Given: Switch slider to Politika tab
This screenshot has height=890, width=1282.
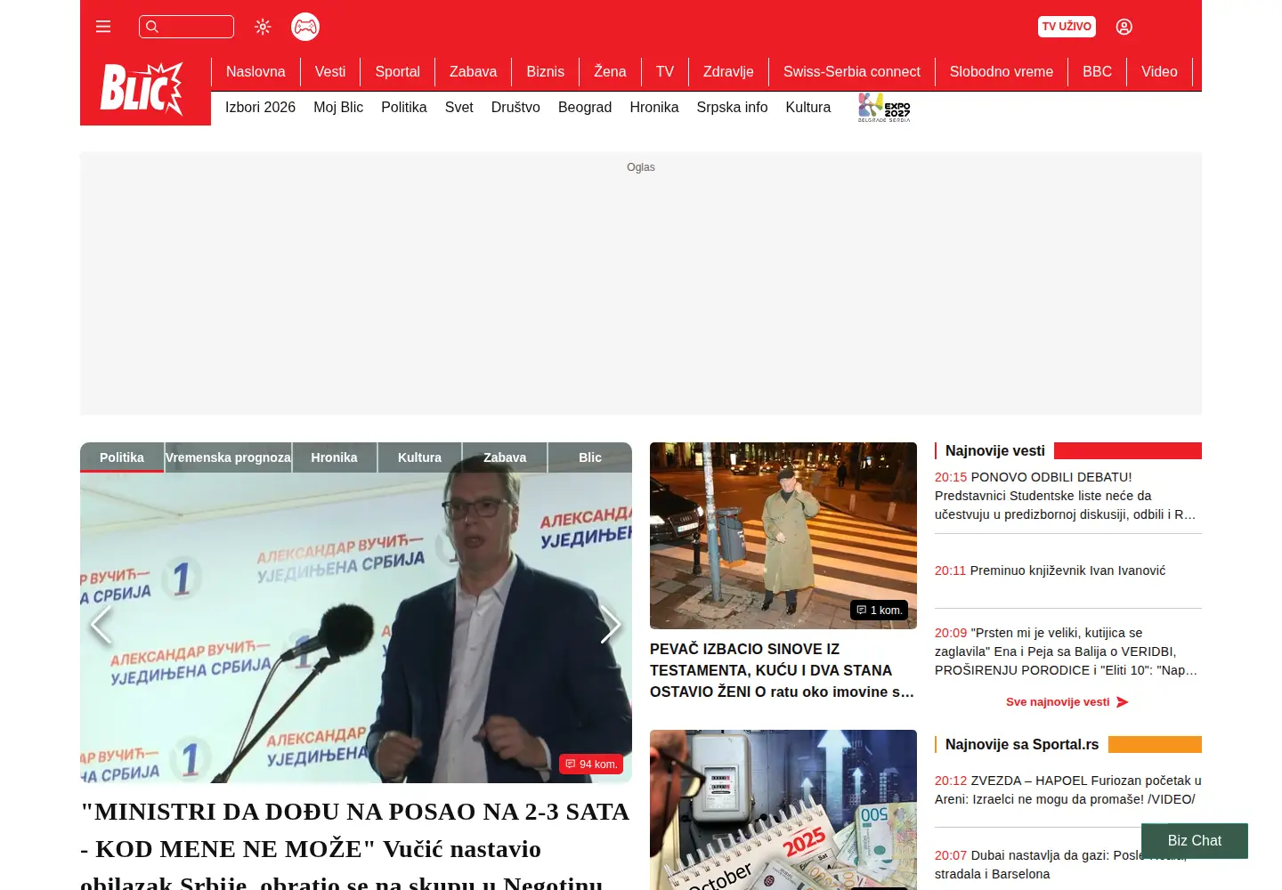Looking at the screenshot, I should (122, 457).
